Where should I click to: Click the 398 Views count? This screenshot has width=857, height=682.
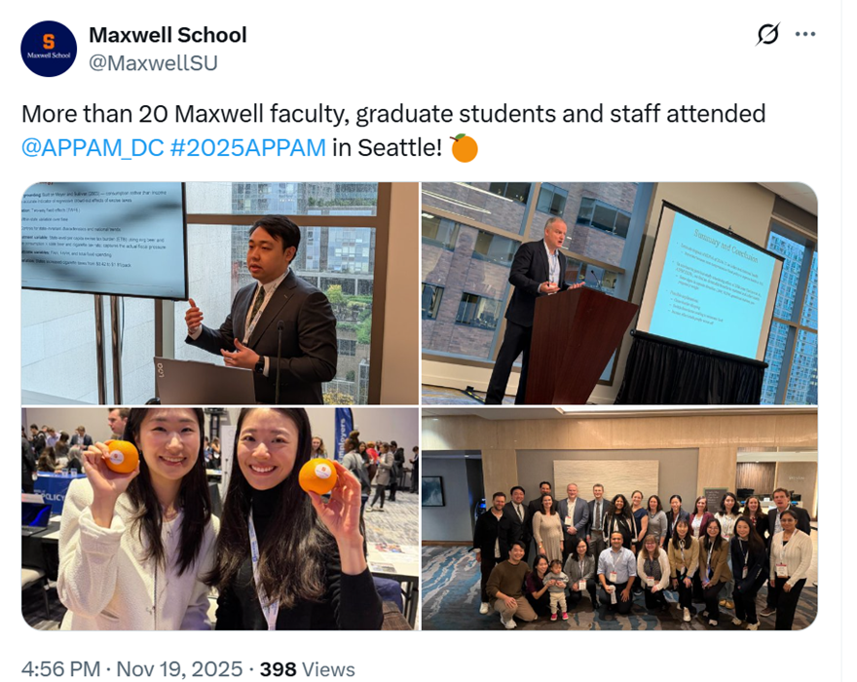(307, 669)
